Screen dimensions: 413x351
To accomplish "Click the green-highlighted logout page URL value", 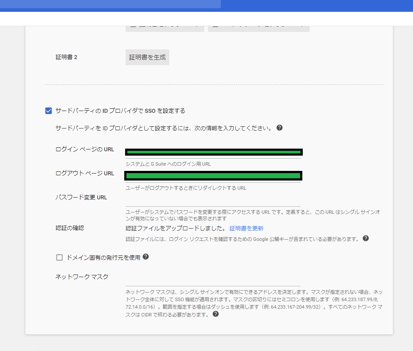I will pos(213,175).
